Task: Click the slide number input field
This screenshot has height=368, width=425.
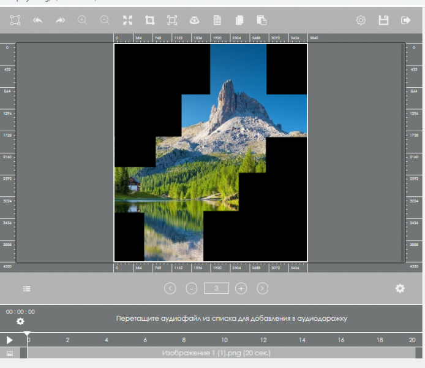Action: coord(216,288)
